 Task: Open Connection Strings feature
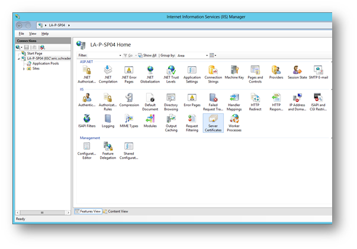(213, 74)
